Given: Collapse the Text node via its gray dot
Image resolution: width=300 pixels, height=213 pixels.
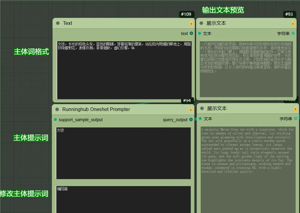Looking at the screenshot, I should pos(58,23).
